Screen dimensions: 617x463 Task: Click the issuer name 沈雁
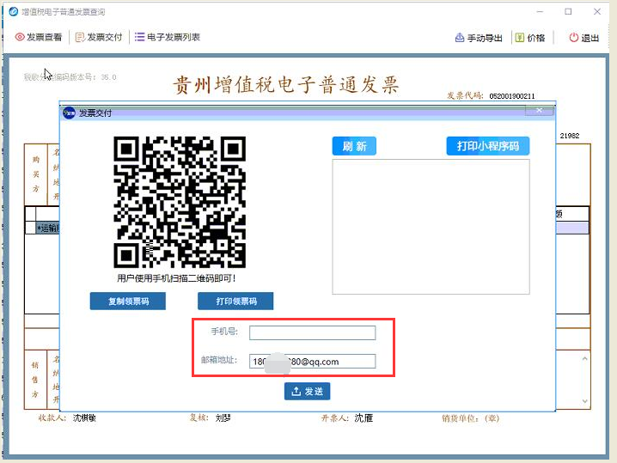(x=363, y=417)
